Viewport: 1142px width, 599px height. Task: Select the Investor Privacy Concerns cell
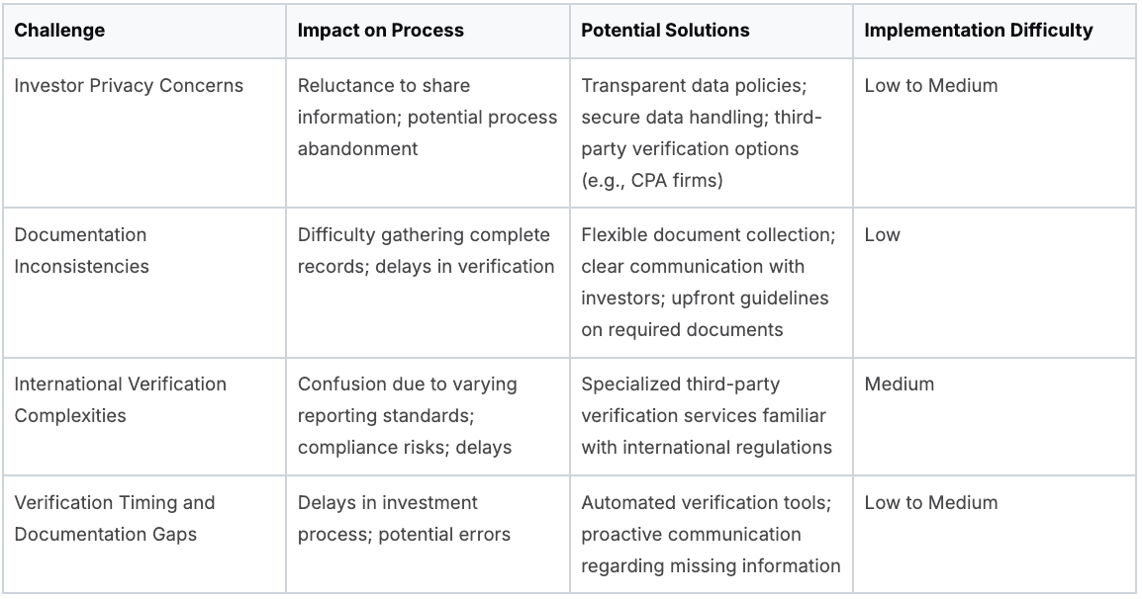(144, 133)
